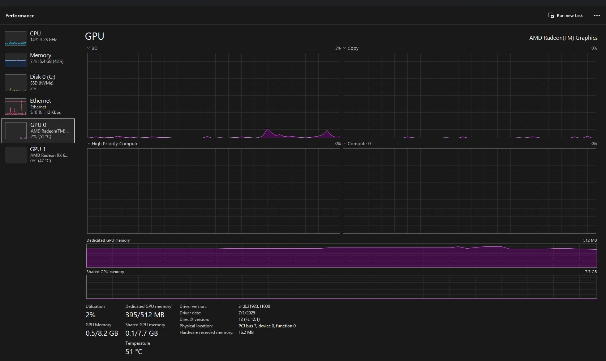The height and width of the screenshot is (361, 606).
Task: Click the PCI bus 7 physical location value
Action: click(x=267, y=326)
